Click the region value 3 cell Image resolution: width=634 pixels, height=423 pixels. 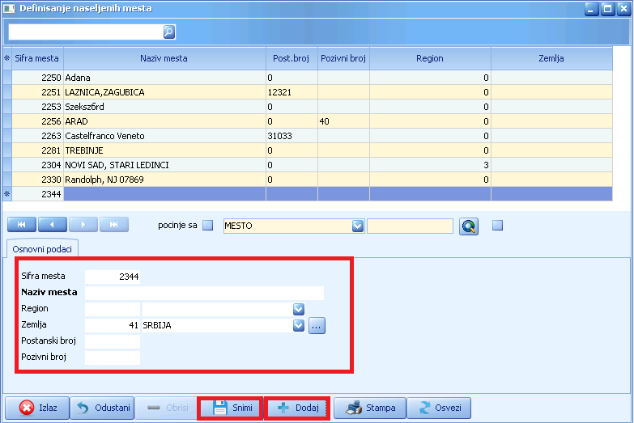pos(430,165)
